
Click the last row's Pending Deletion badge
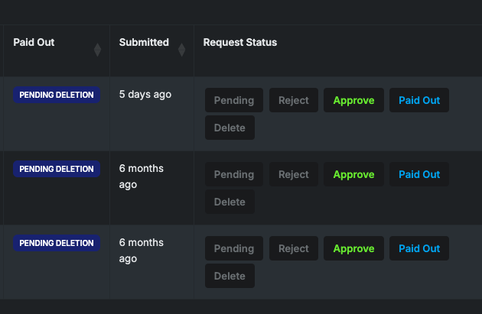tap(57, 243)
